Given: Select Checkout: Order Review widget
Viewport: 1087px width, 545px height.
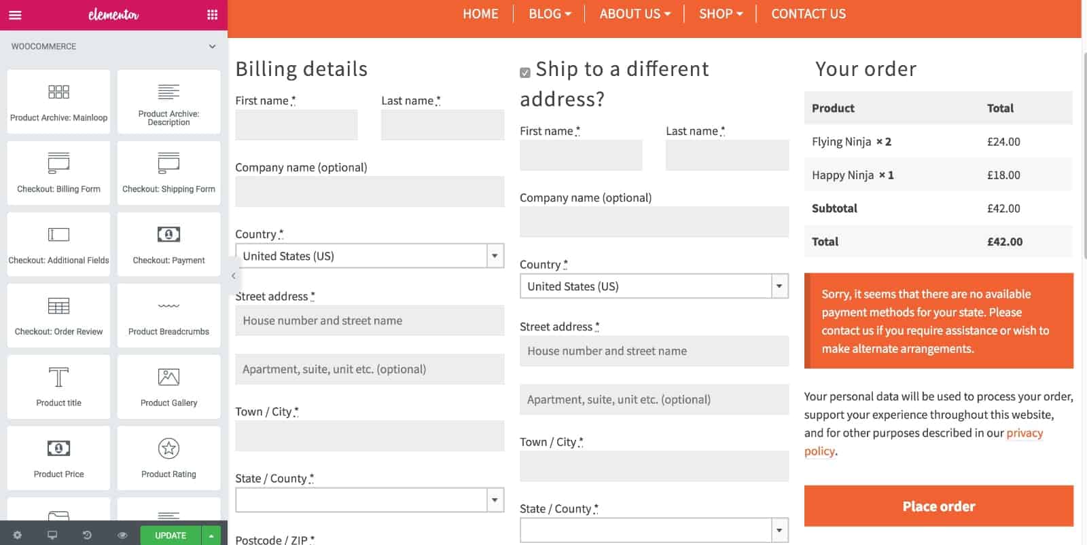Looking at the screenshot, I should pos(58,316).
